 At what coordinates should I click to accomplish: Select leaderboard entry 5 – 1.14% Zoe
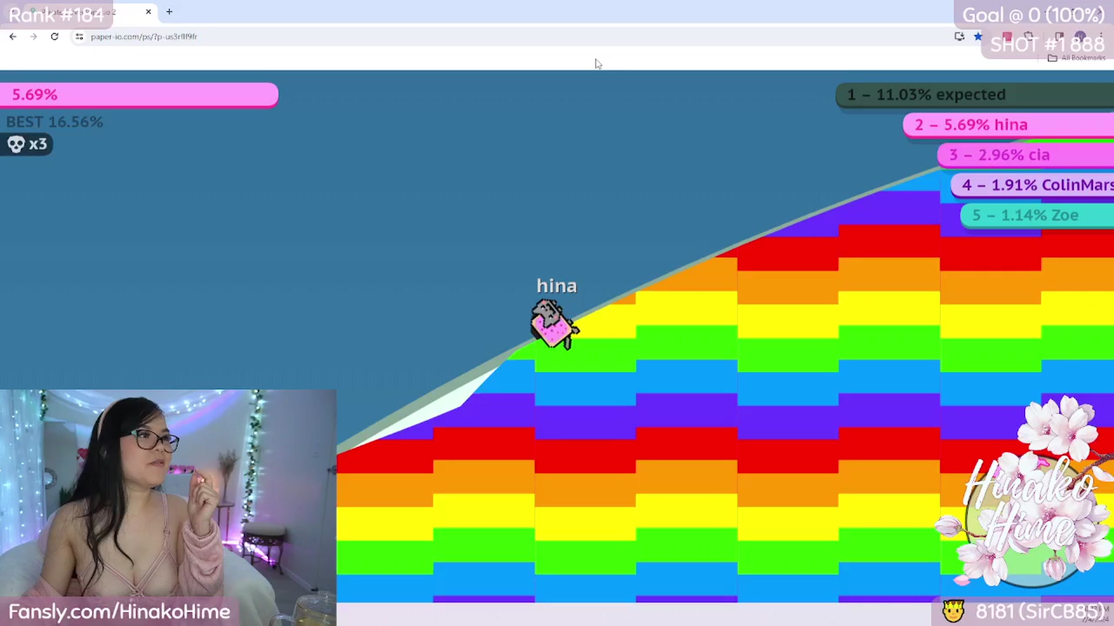pyautogui.click(x=1037, y=215)
